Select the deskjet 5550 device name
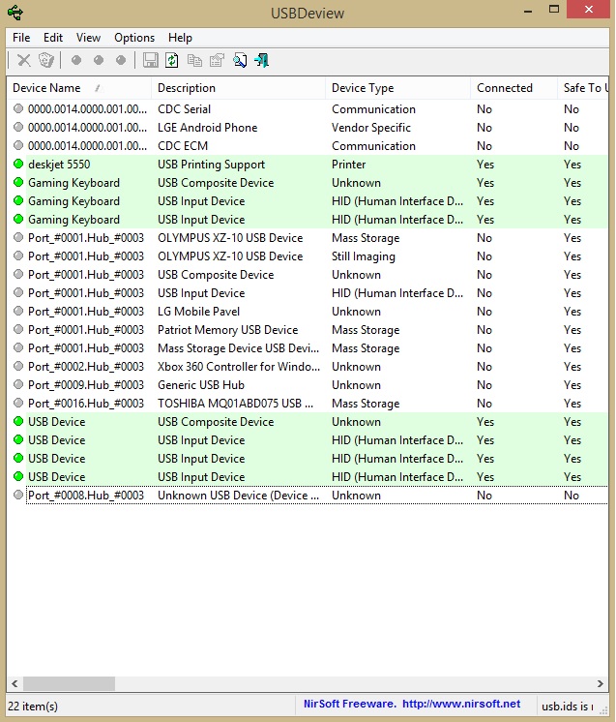Image resolution: width=616 pixels, height=722 pixels. coord(59,165)
